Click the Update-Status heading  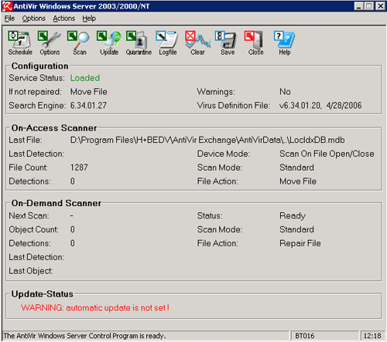43,294
